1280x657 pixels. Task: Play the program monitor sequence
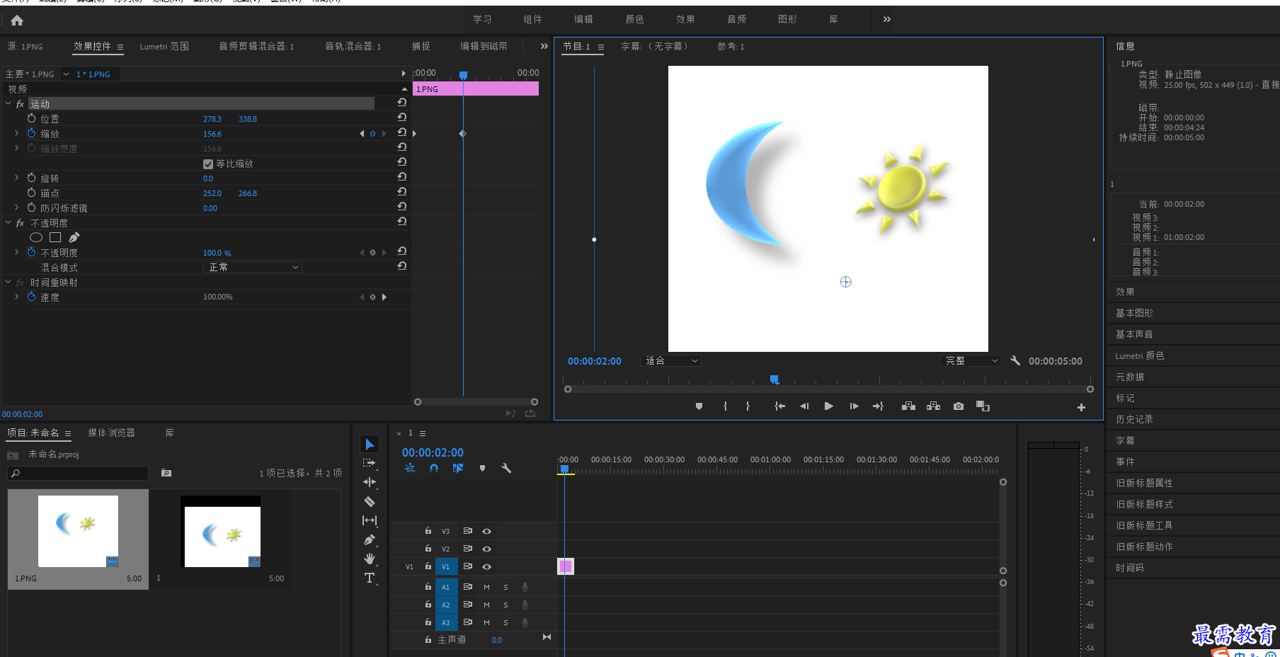828,406
